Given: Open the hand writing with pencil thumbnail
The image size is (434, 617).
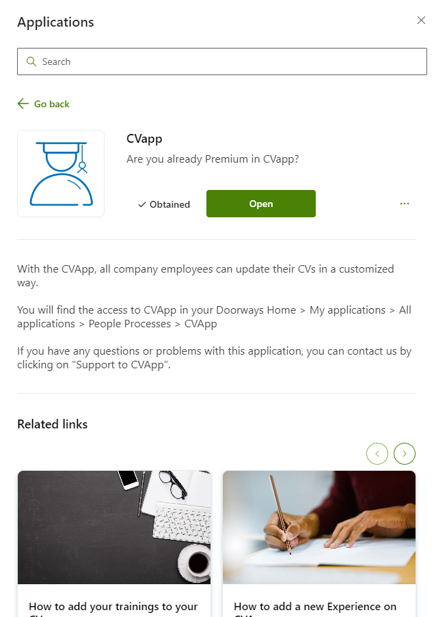Looking at the screenshot, I should point(319,527).
